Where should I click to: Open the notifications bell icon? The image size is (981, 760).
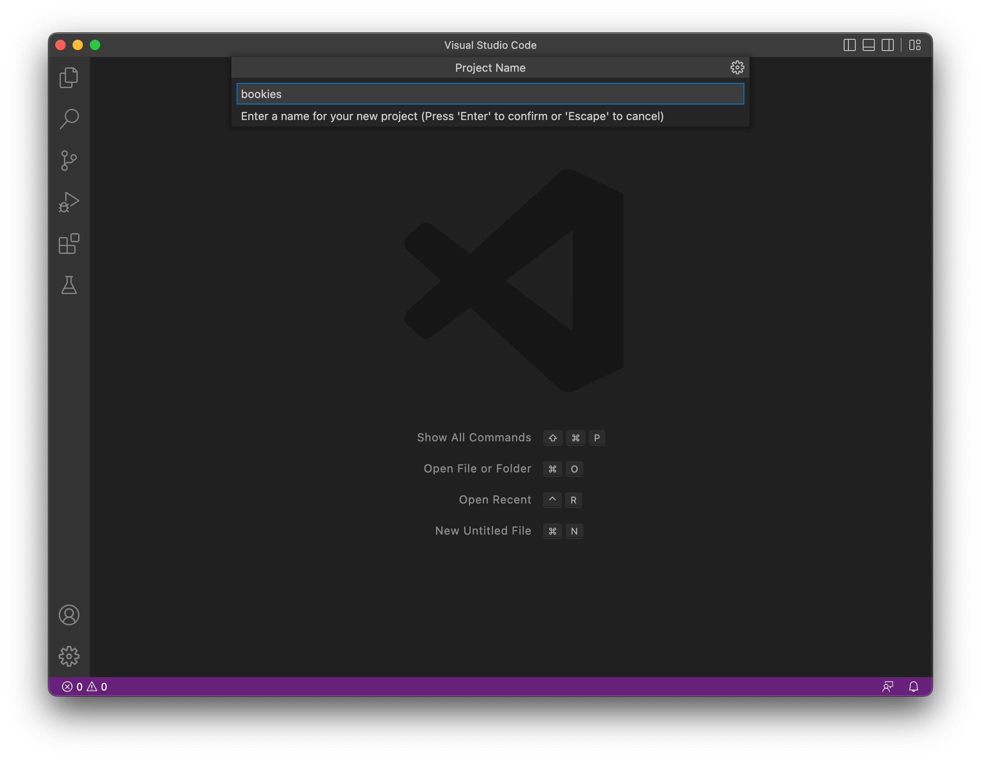(x=914, y=686)
